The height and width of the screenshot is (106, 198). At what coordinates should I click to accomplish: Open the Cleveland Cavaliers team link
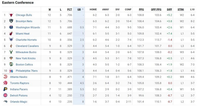27,46
